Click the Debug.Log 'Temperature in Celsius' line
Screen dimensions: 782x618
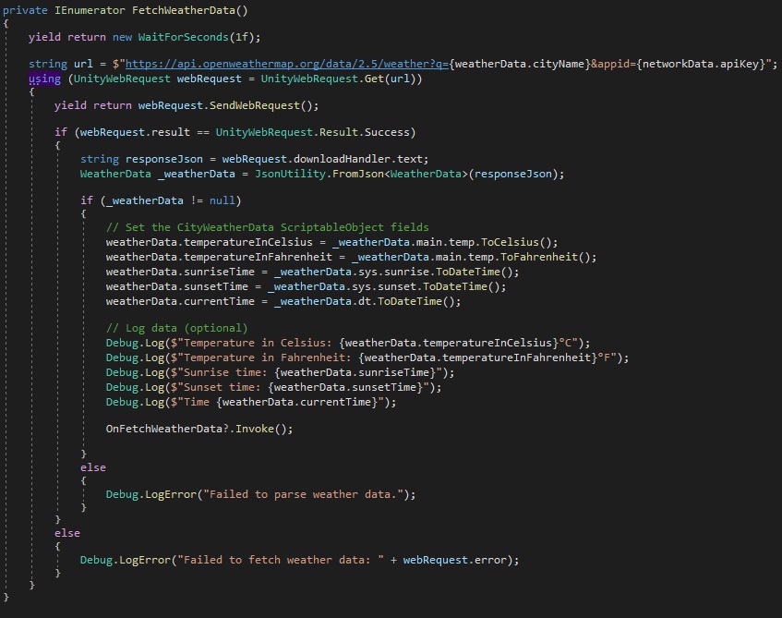tap(348, 343)
